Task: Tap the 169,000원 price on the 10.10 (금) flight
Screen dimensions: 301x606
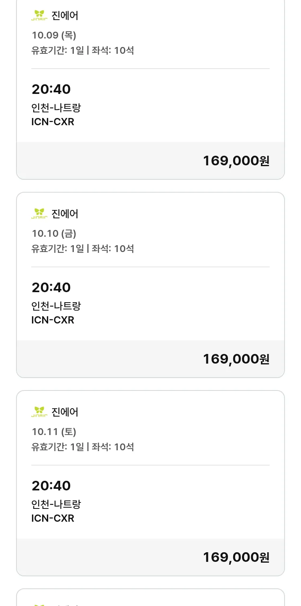Action: point(236,359)
